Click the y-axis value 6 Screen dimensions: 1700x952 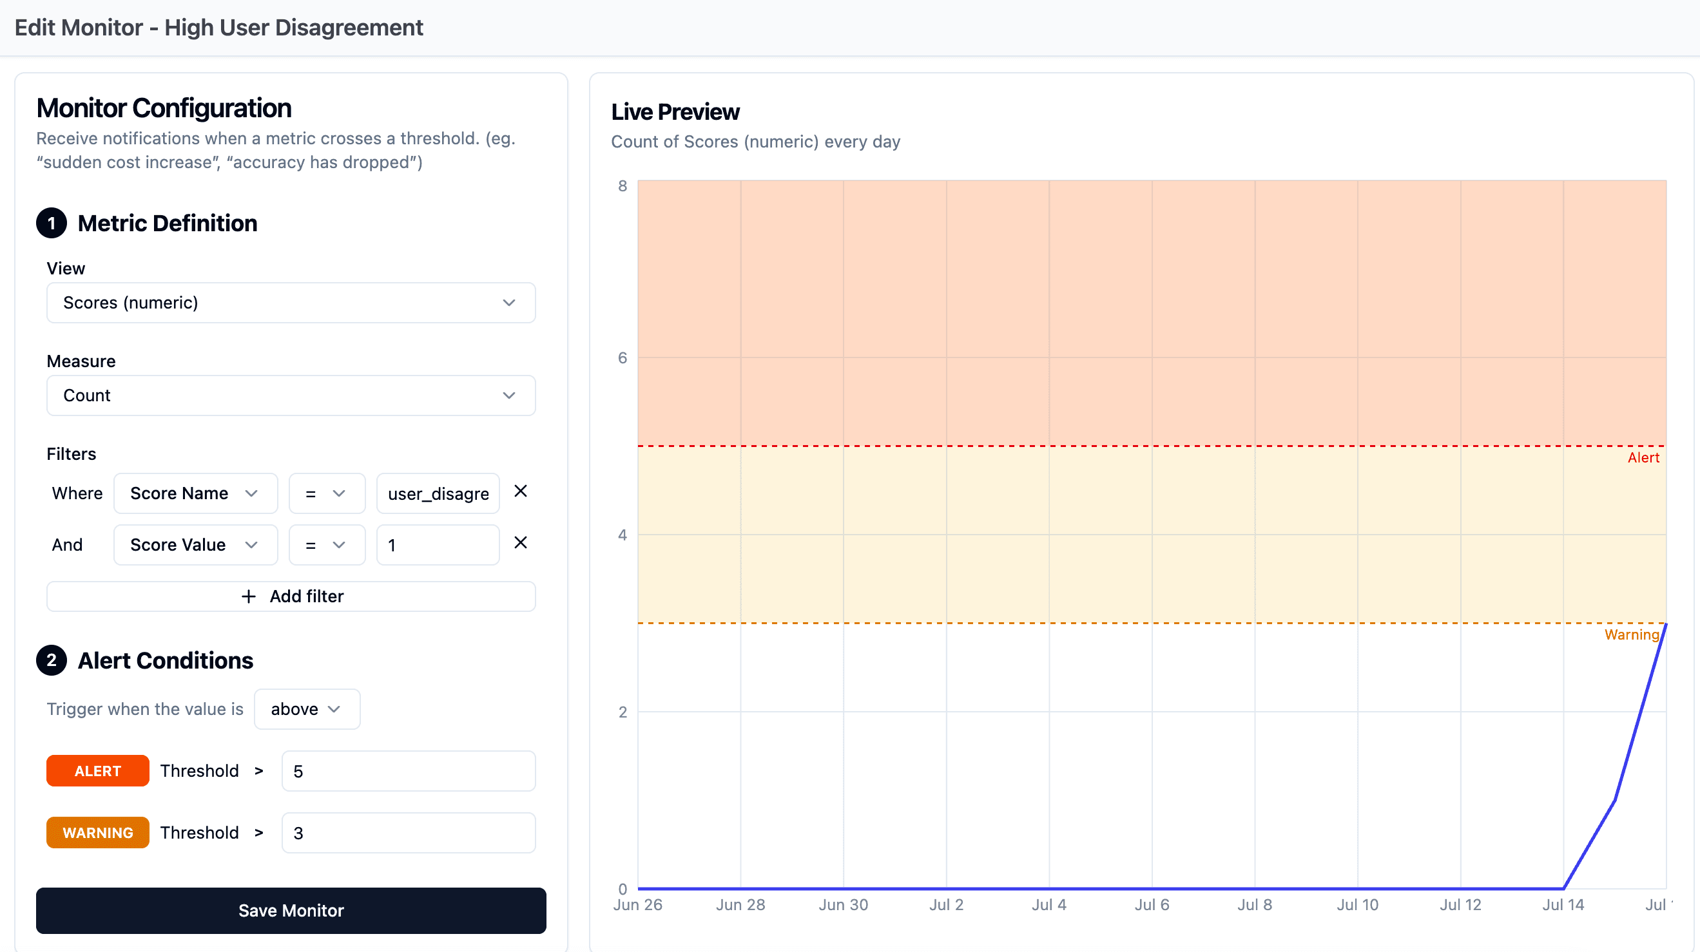click(x=623, y=358)
